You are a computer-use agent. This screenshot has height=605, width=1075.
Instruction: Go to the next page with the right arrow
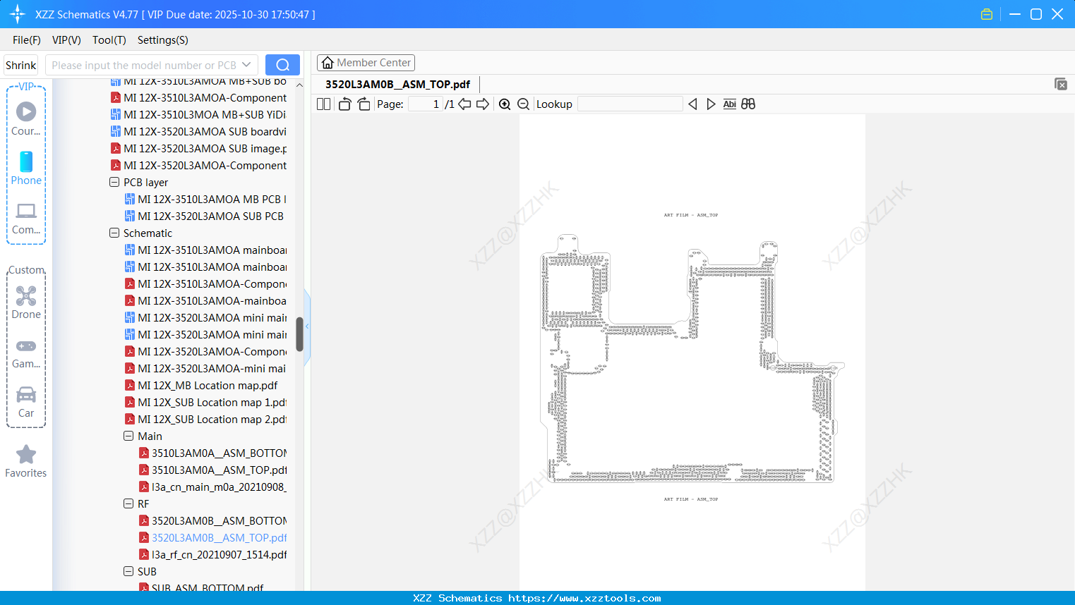[x=483, y=104]
